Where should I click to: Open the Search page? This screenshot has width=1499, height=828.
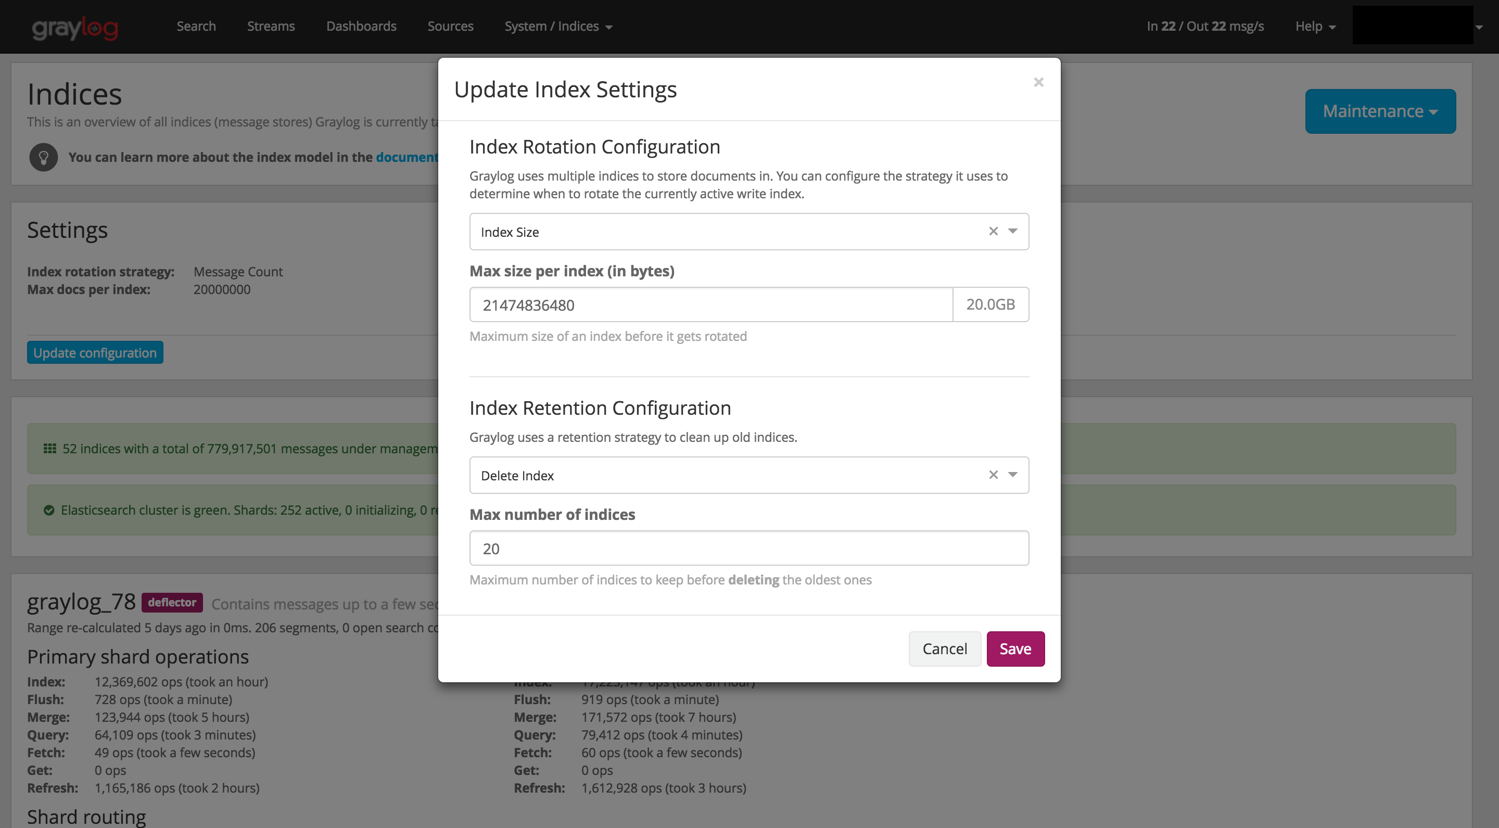(x=196, y=26)
